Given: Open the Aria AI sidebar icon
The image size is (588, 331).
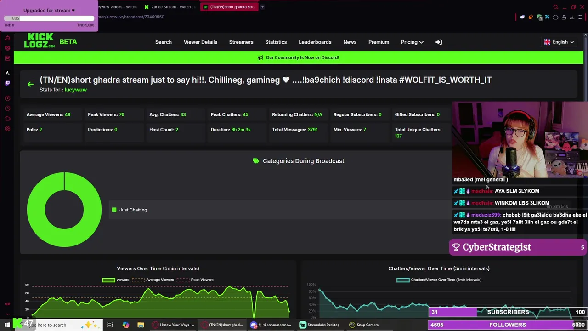Looking at the screenshot, I should [x=7, y=73].
